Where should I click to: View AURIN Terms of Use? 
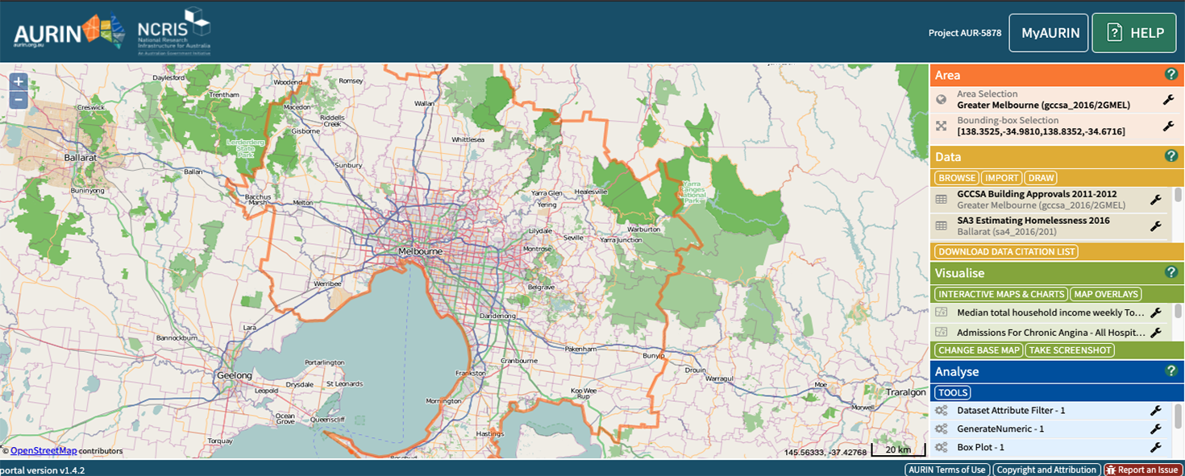coord(947,470)
